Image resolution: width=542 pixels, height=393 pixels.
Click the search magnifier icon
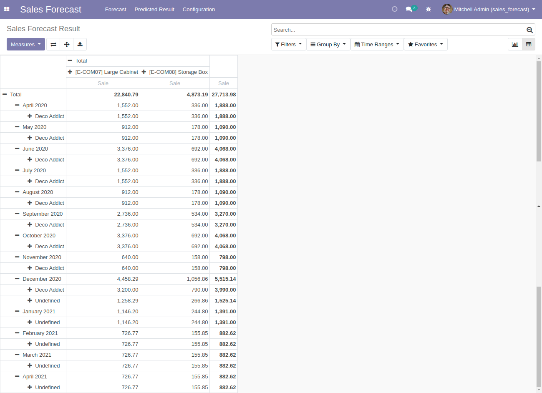pyautogui.click(x=529, y=30)
